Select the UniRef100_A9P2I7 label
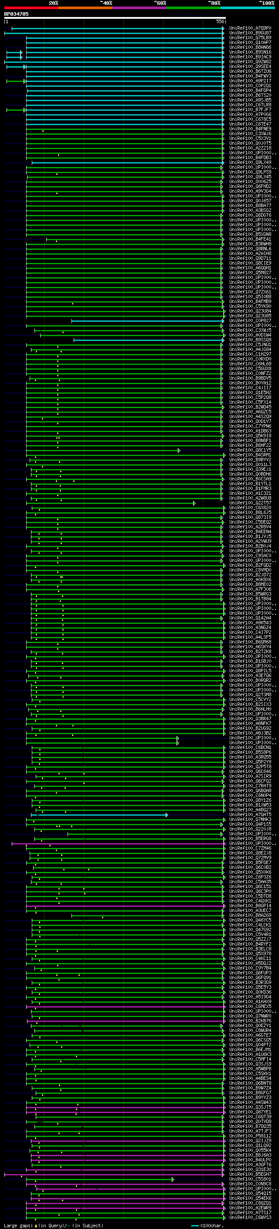279x1229 pixels. (x=250, y=81)
